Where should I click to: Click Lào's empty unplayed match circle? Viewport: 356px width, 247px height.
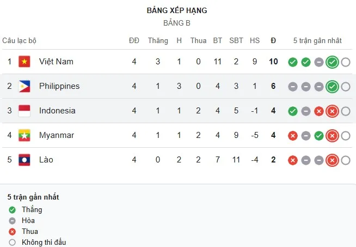point(346,160)
